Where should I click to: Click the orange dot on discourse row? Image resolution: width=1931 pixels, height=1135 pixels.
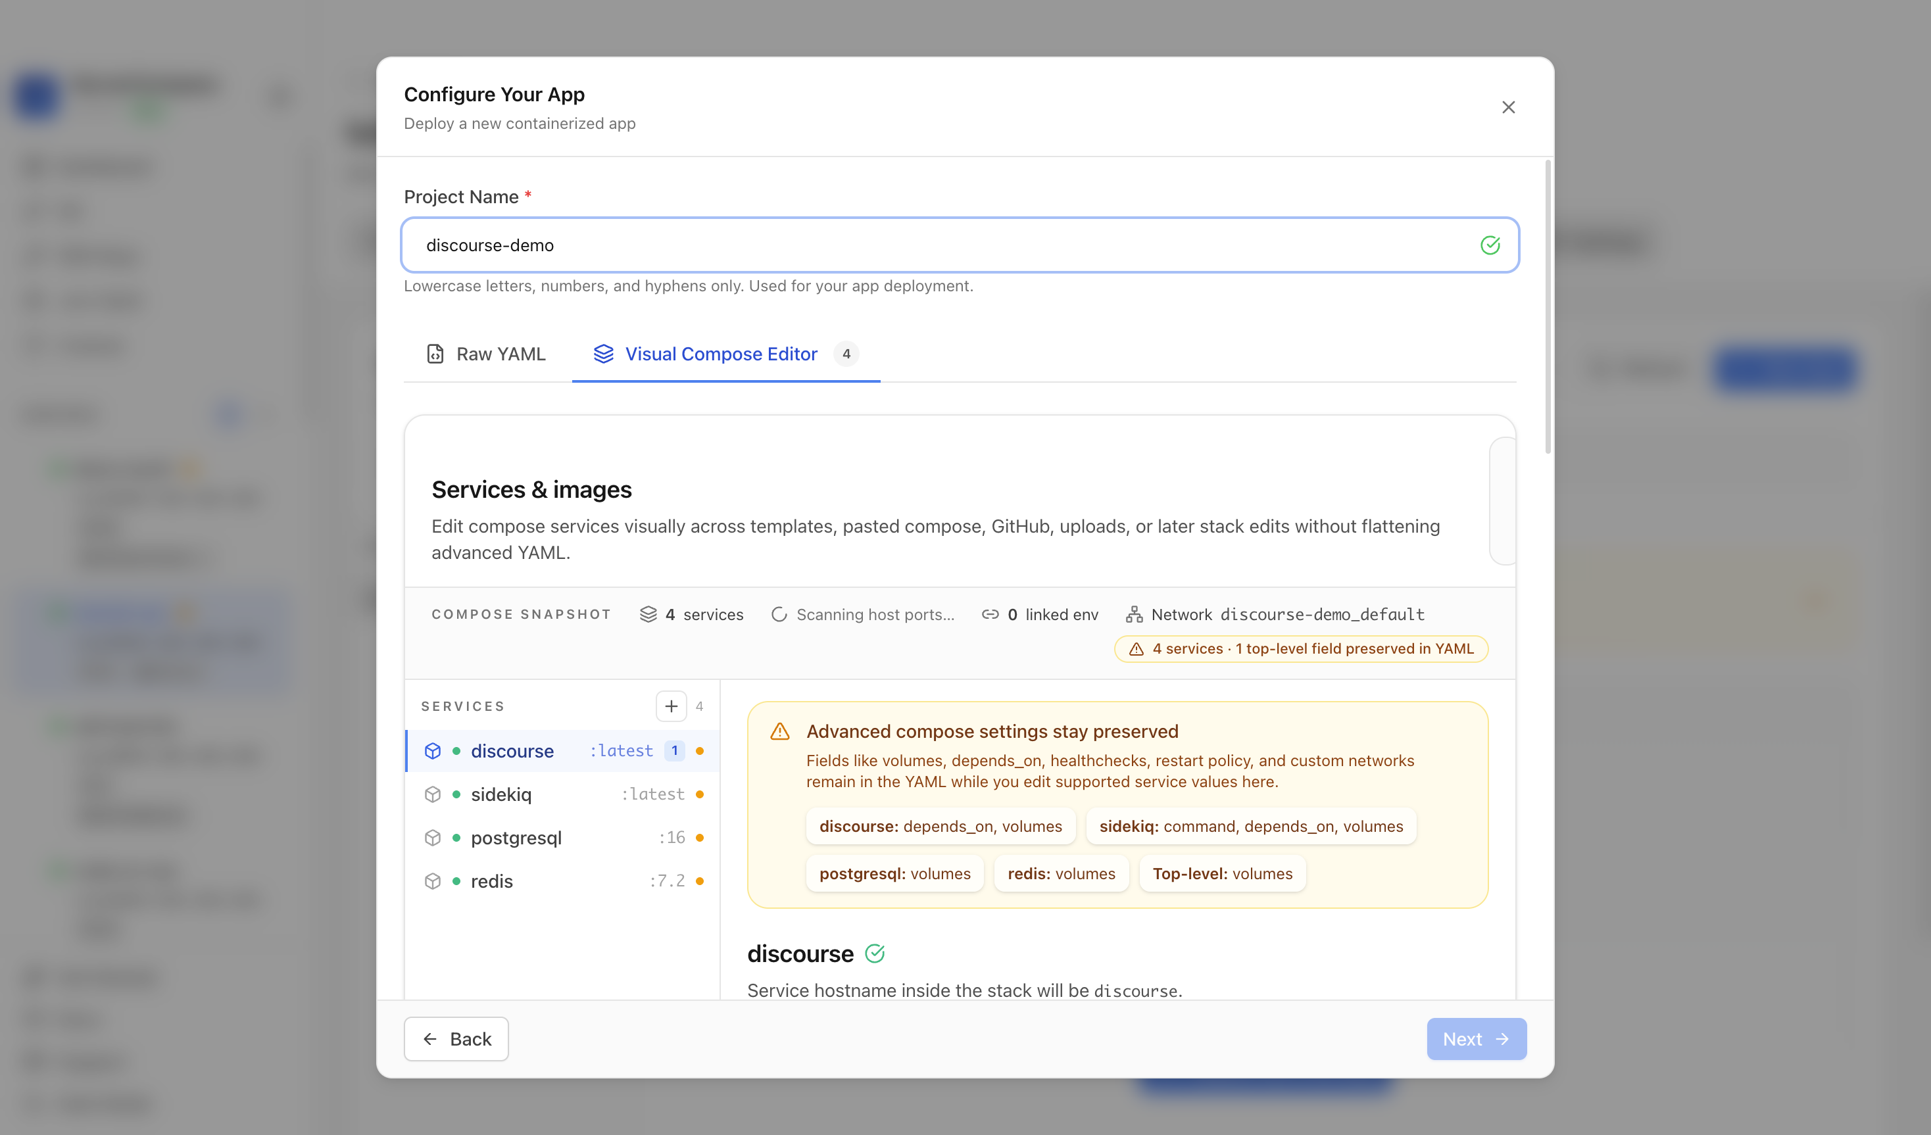700,751
